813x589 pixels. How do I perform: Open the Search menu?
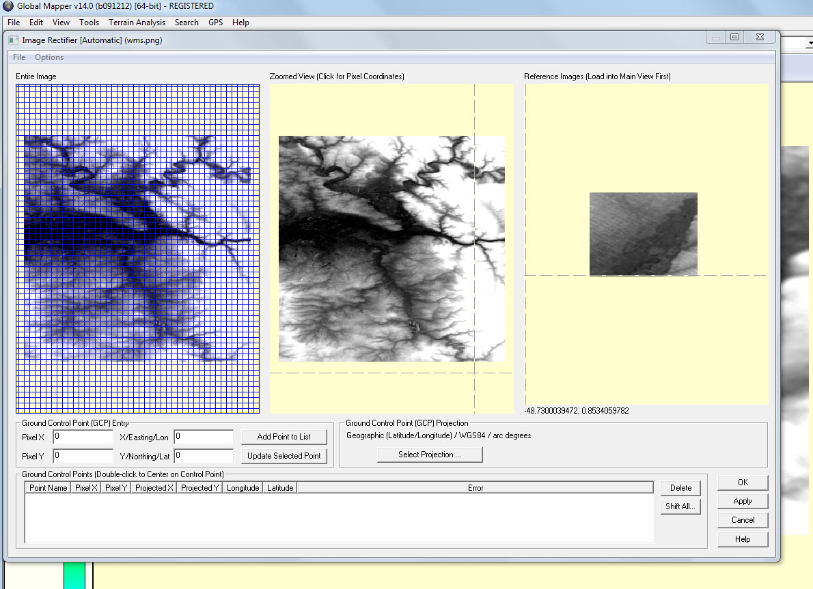coord(187,23)
